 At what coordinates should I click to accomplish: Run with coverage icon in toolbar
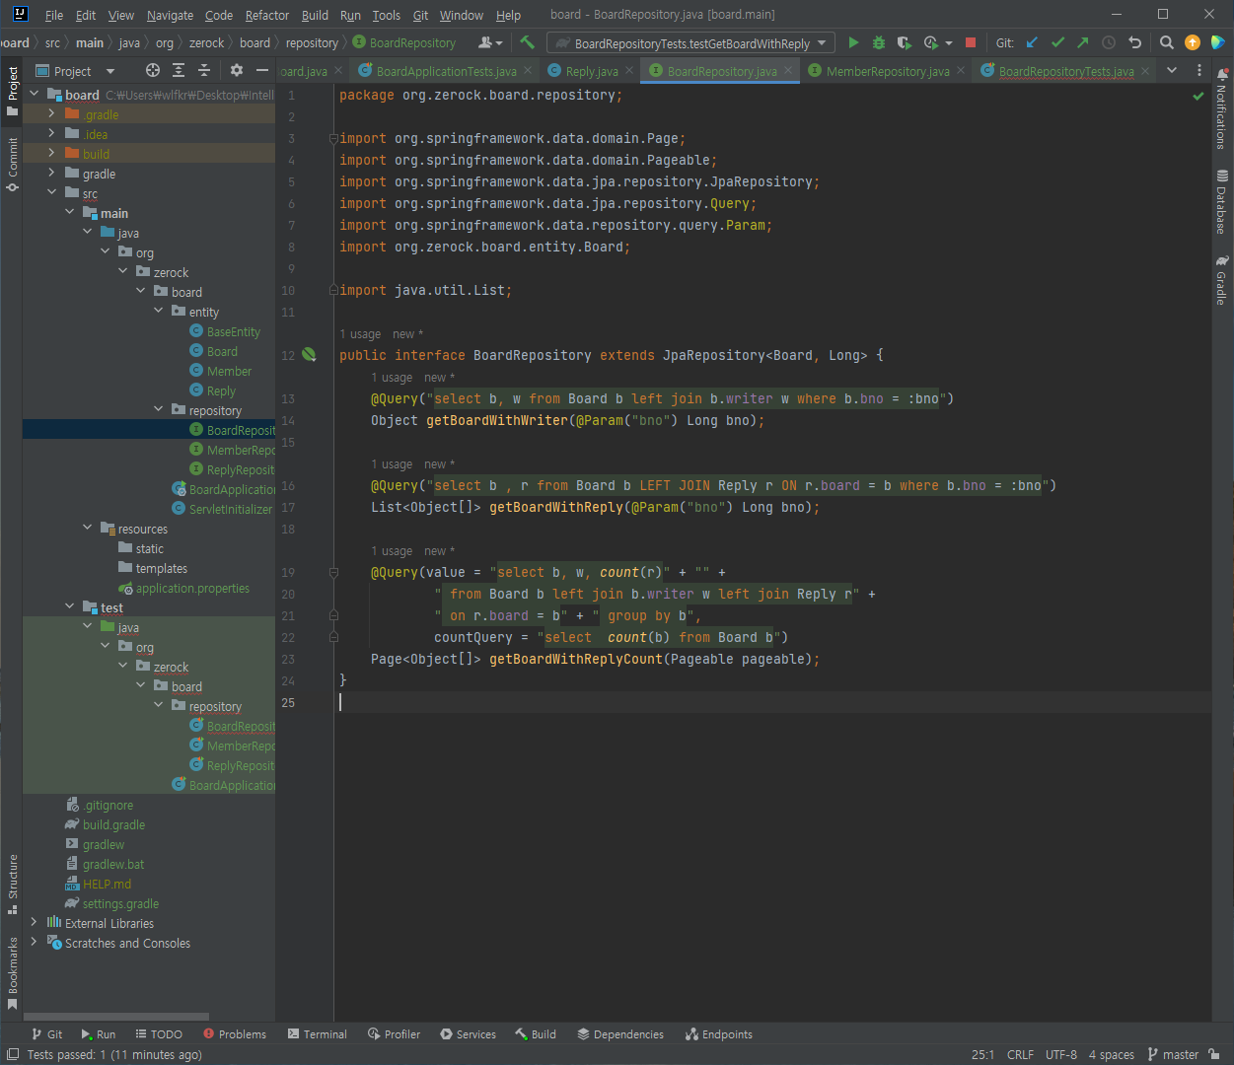(905, 42)
